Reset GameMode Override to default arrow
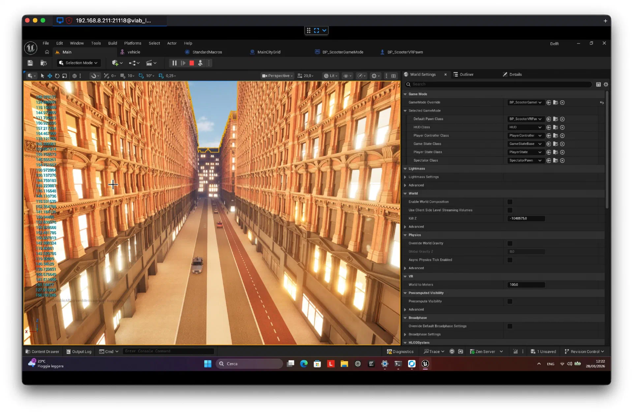The image size is (633, 414). pos(602,103)
